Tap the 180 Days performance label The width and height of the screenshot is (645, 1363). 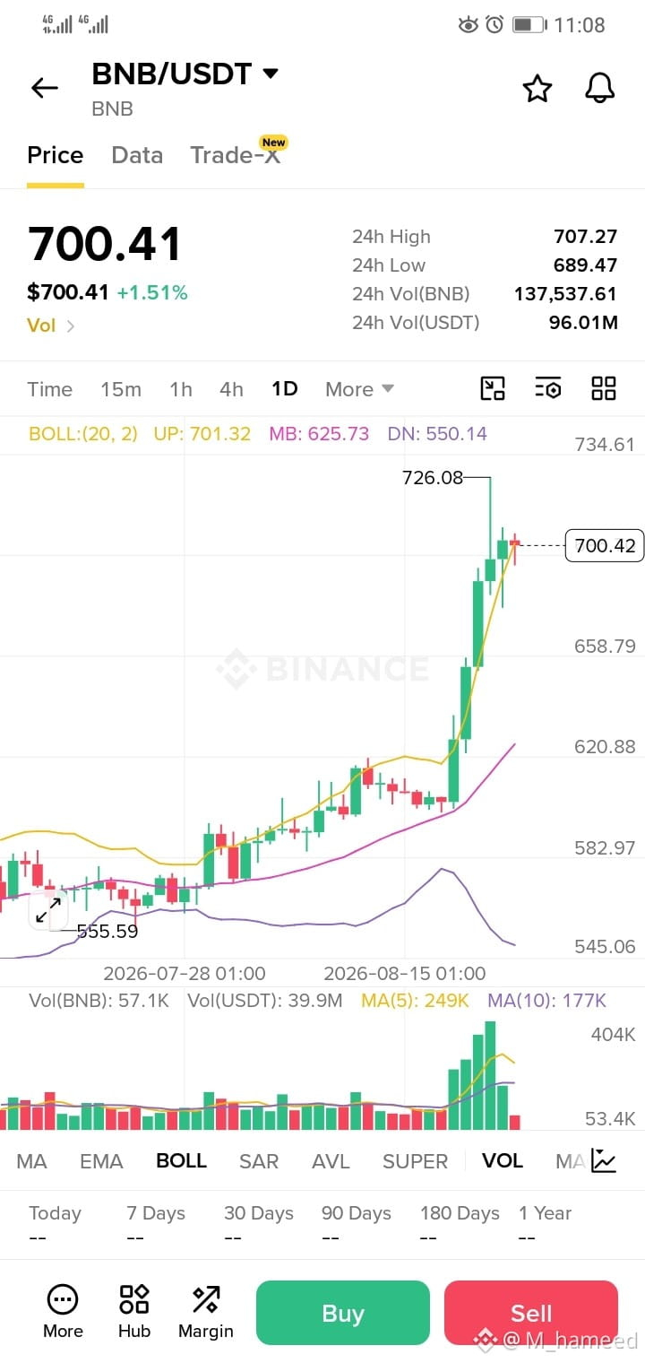(460, 1213)
